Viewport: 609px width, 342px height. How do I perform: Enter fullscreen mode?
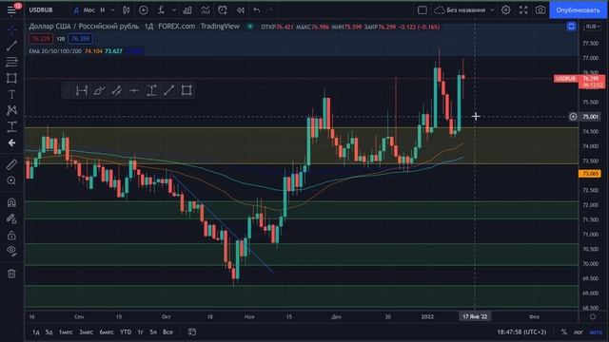523,10
